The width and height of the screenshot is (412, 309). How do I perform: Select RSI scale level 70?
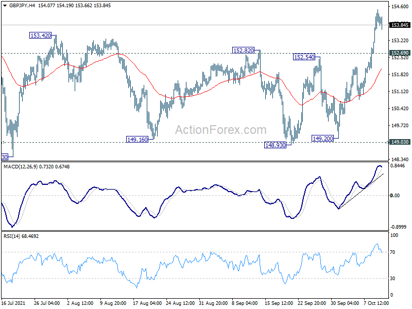[x=392, y=252]
